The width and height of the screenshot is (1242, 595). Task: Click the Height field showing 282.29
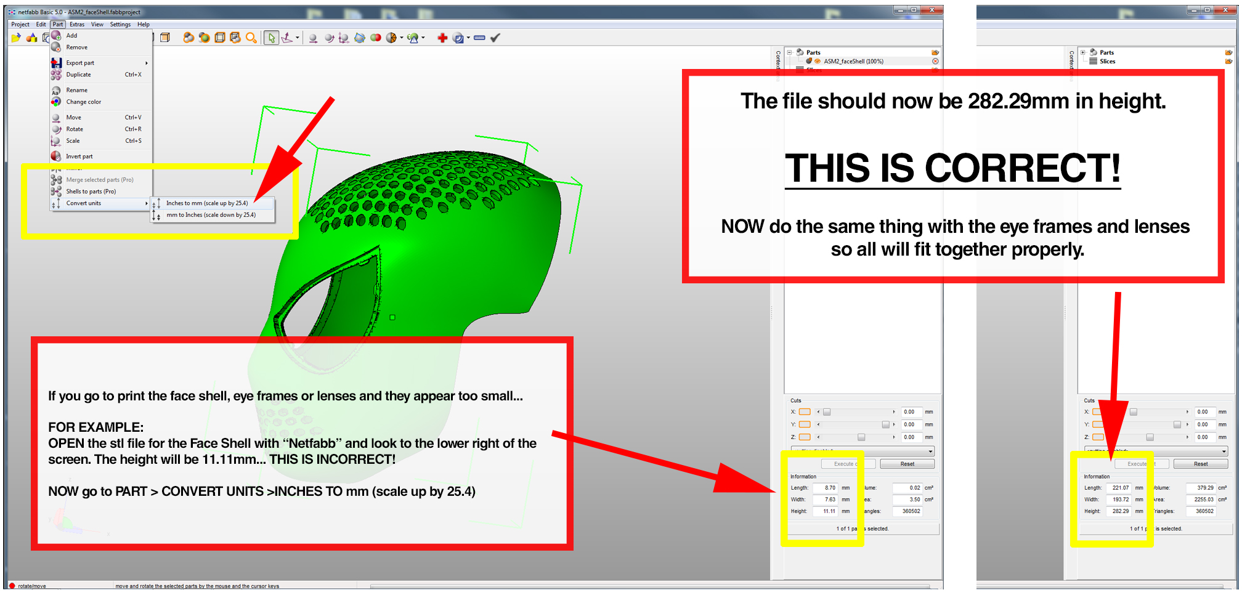tap(1120, 511)
